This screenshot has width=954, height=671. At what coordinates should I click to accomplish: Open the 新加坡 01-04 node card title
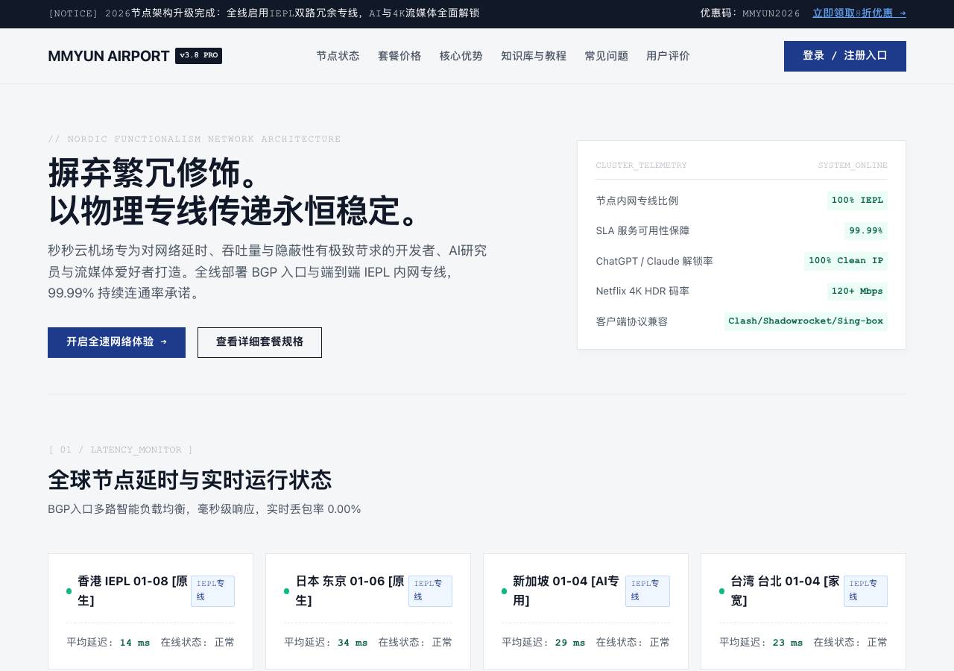click(x=566, y=590)
